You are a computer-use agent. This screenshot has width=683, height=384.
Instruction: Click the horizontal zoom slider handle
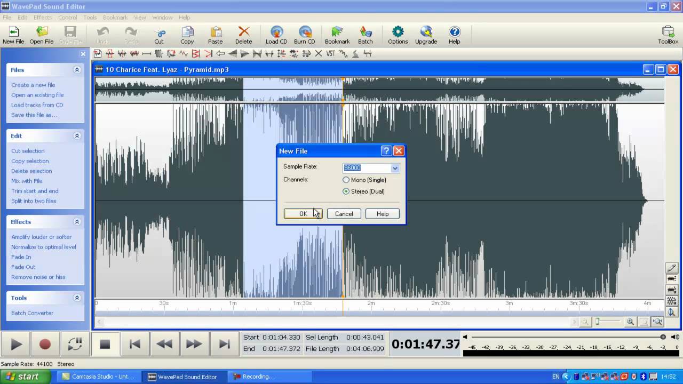[598, 321]
